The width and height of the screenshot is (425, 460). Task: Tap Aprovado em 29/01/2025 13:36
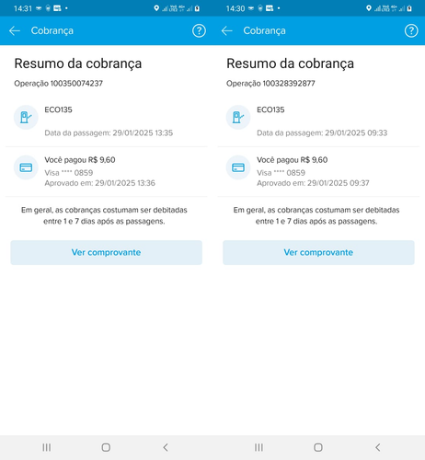coord(100,183)
